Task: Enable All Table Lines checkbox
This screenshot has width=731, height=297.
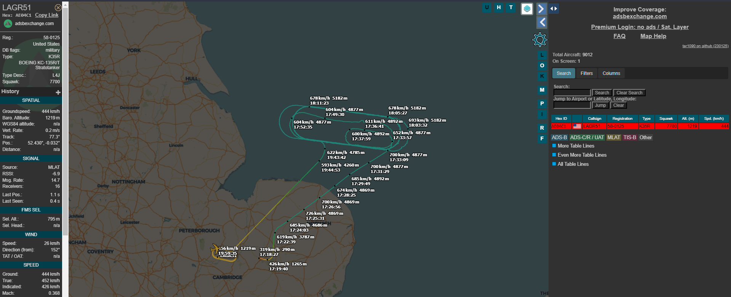Action: pyautogui.click(x=554, y=164)
